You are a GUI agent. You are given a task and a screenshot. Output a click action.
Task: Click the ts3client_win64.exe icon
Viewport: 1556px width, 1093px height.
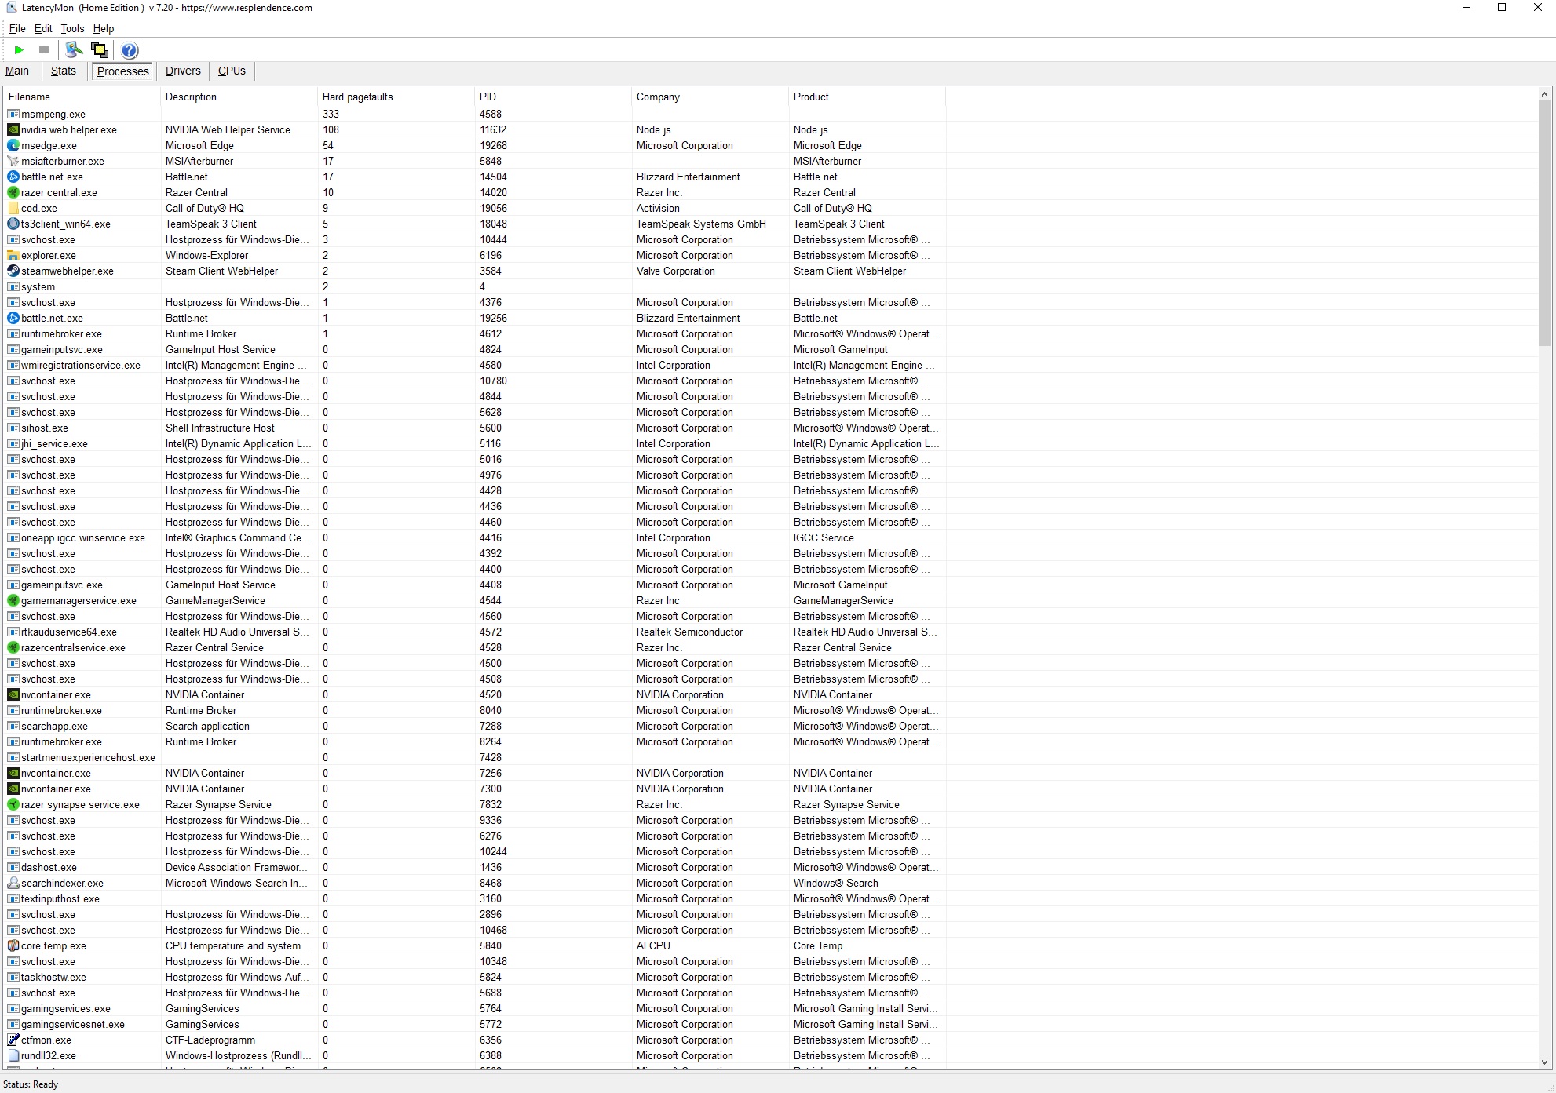[x=13, y=224]
